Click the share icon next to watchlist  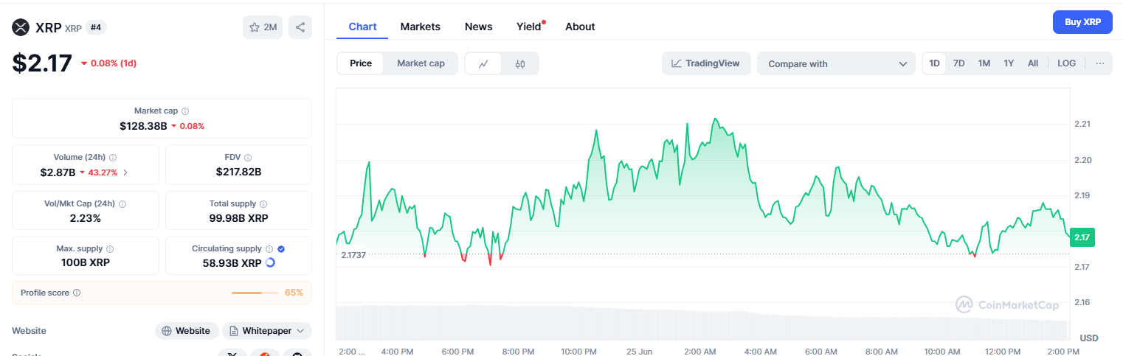[300, 27]
